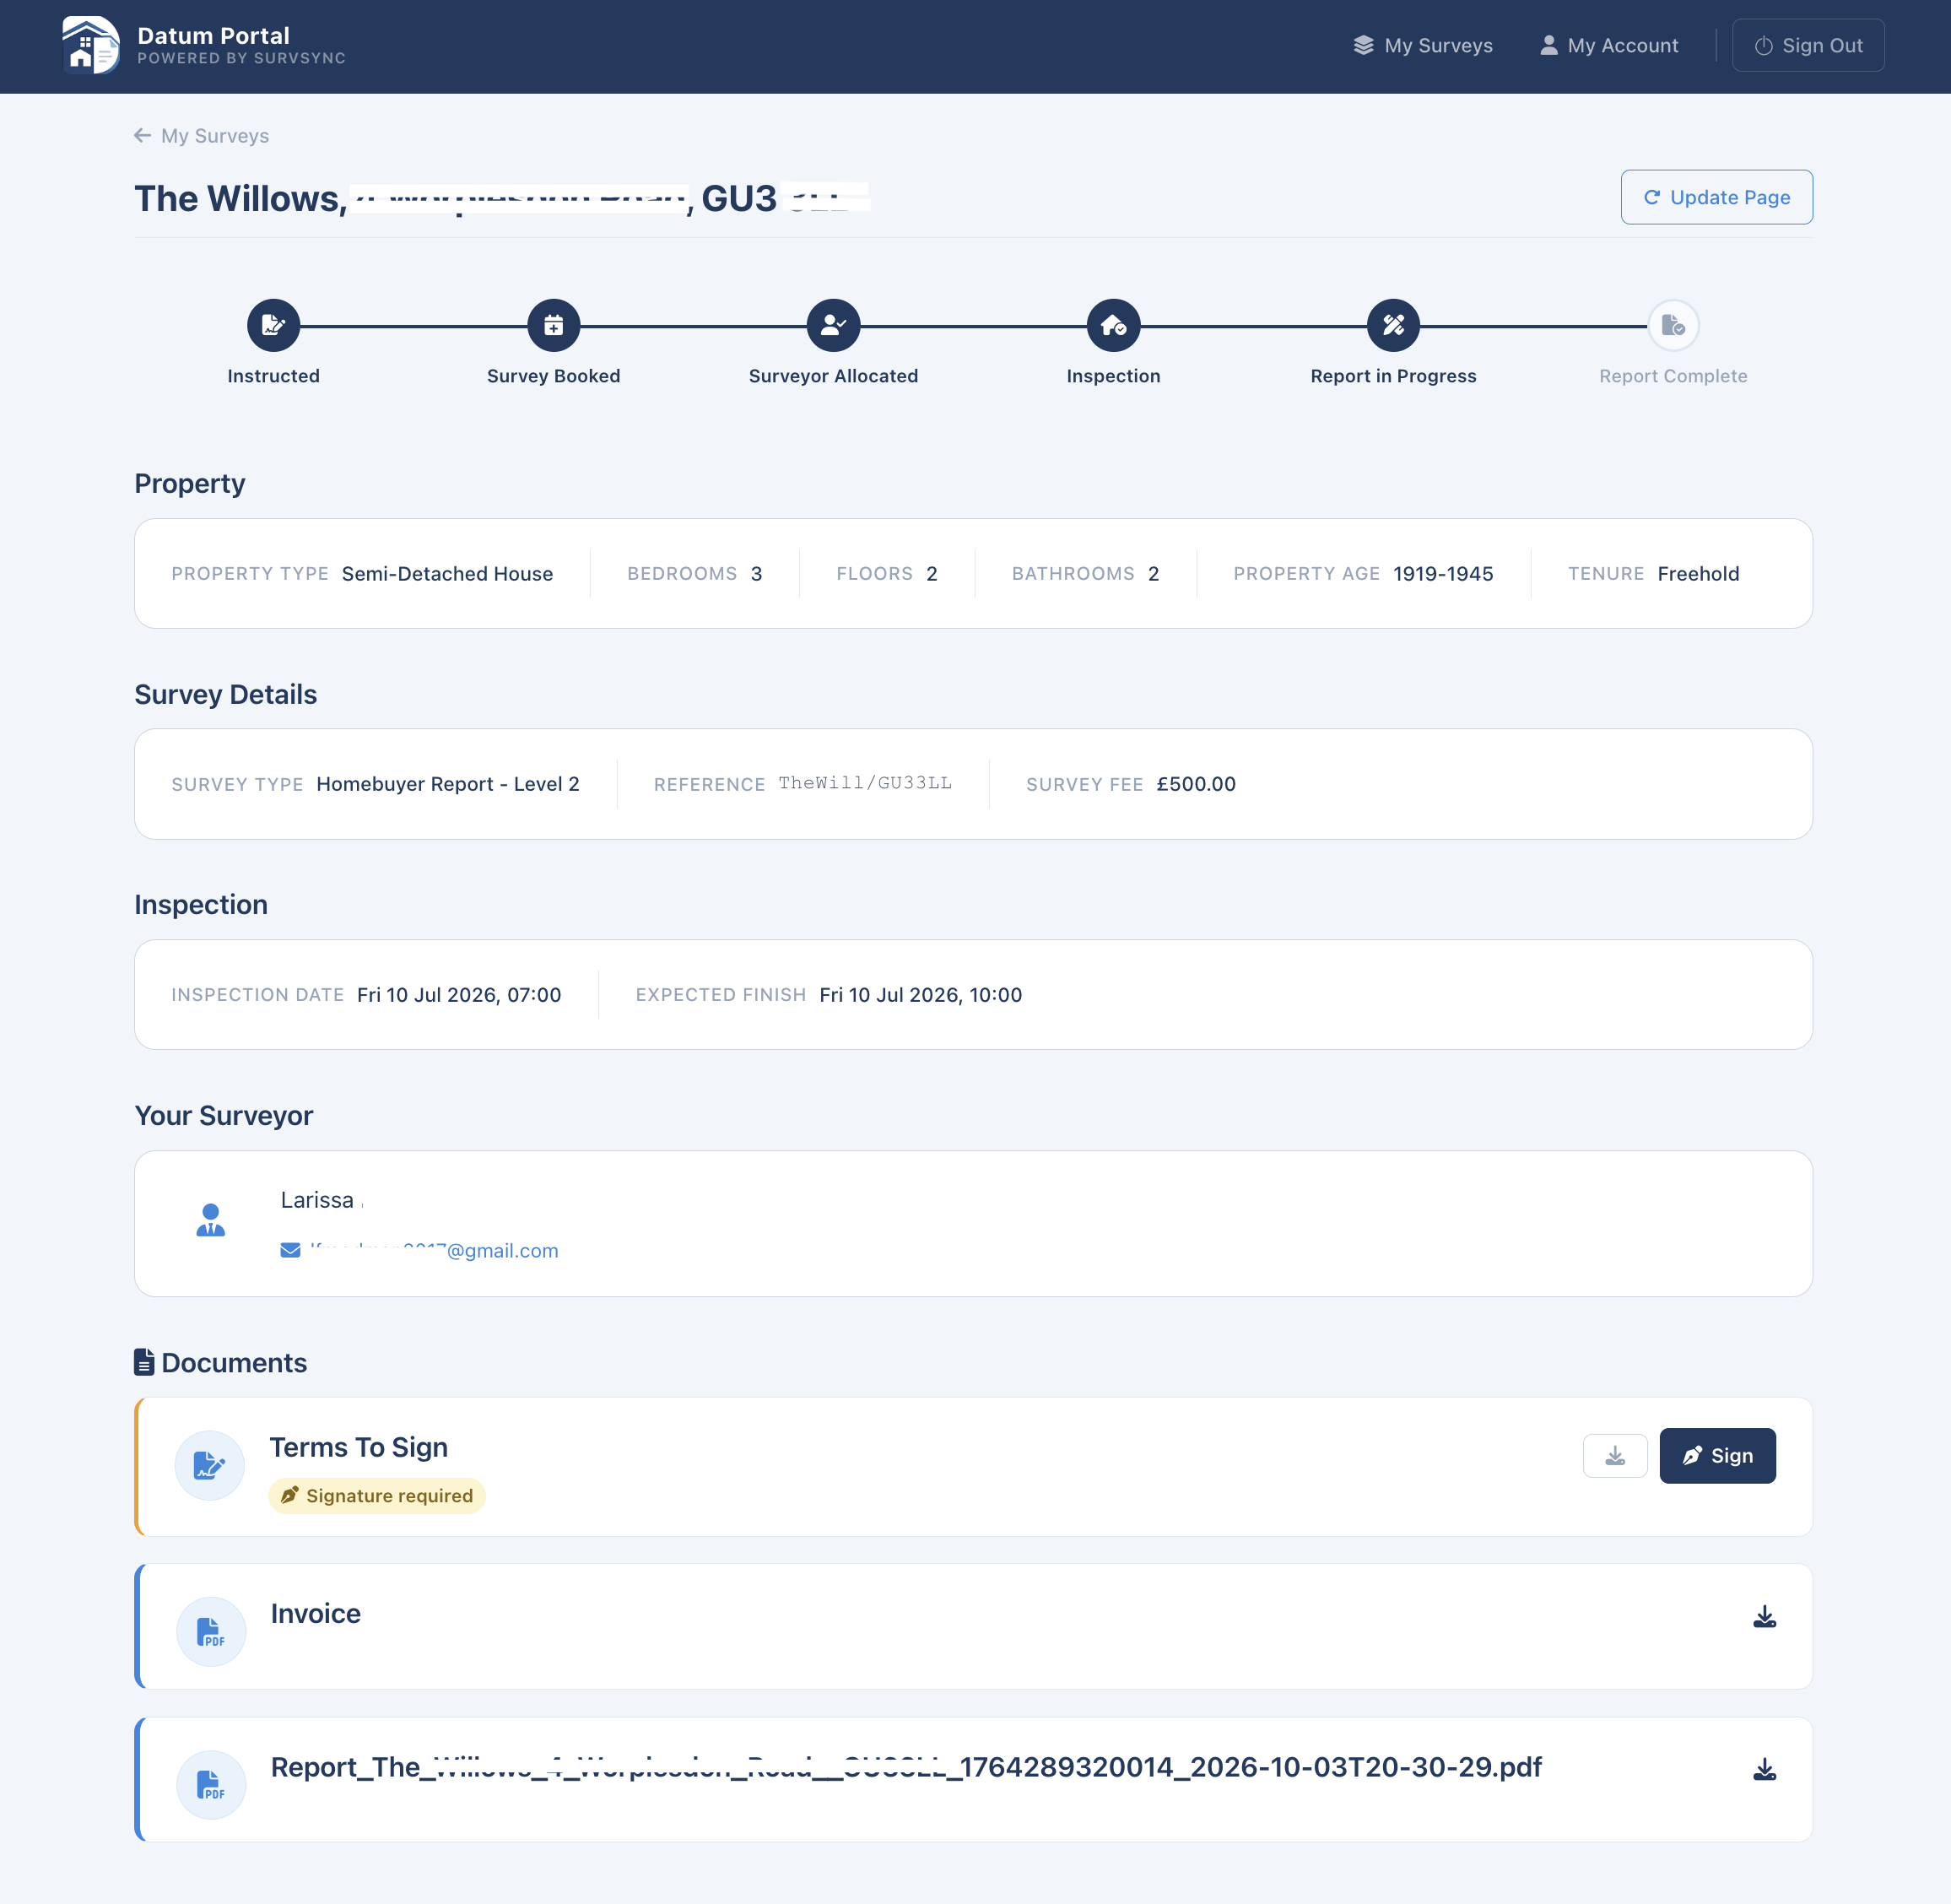The width and height of the screenshot is (1951, 1904).
Task: Go back via the My Surveys breadcrumb link
Action: coord(201,136)
